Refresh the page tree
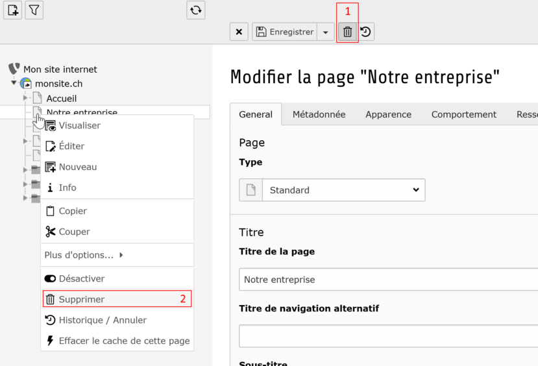Screen dimensions: 538x366 tap(195, 10)
